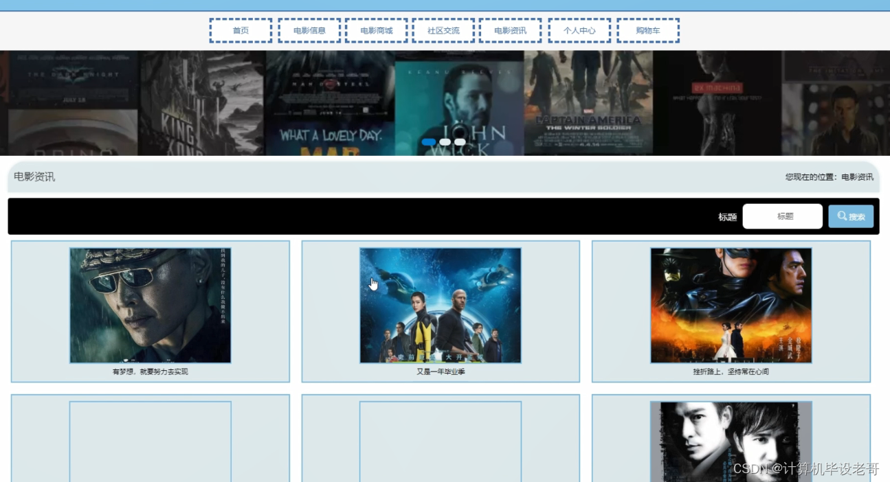The image size is (890, 482).
Task: Click the King Kong banner poster
Action: pyautogui.click(x=201, y=103)
